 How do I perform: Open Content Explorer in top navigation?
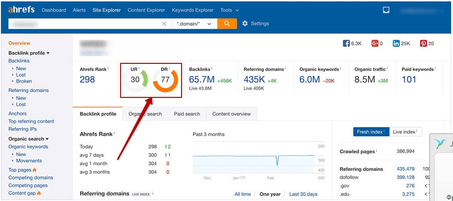pyautogui.click(x=146, y=10)
